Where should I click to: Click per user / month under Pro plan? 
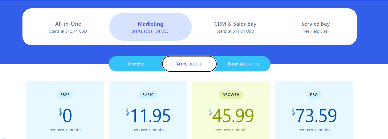point(314,130)
